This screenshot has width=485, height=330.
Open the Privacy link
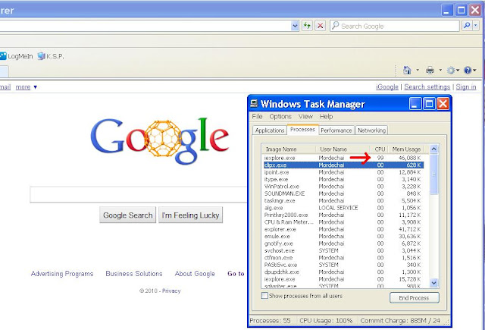(171, 291)
